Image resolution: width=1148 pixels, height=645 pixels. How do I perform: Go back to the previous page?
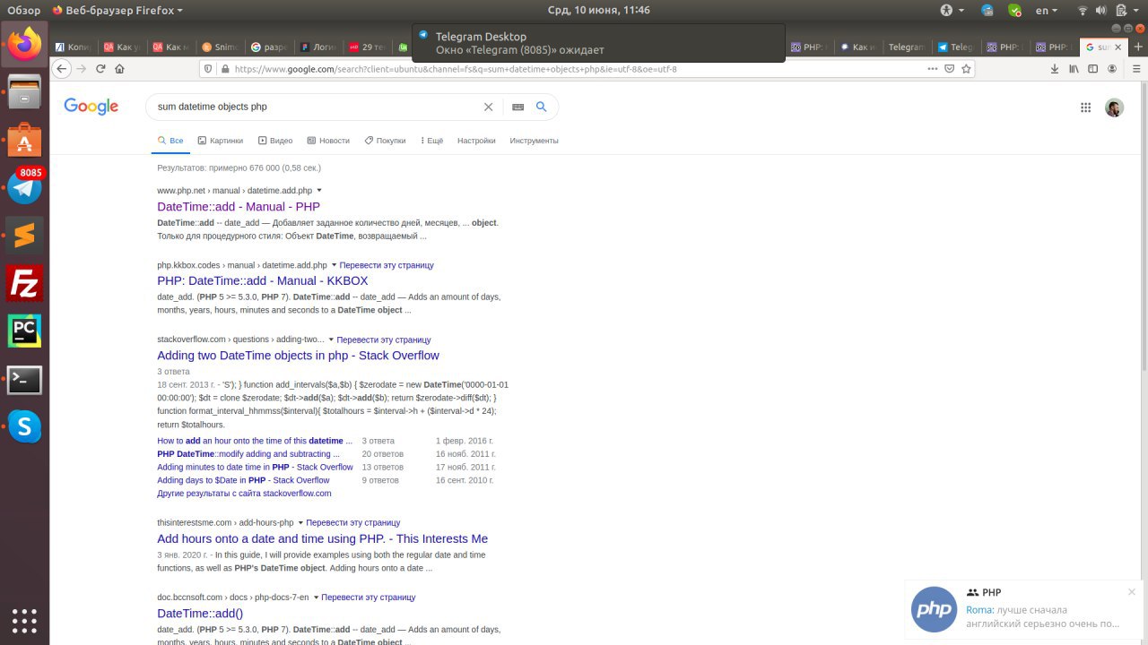click(x=61, y=69)
